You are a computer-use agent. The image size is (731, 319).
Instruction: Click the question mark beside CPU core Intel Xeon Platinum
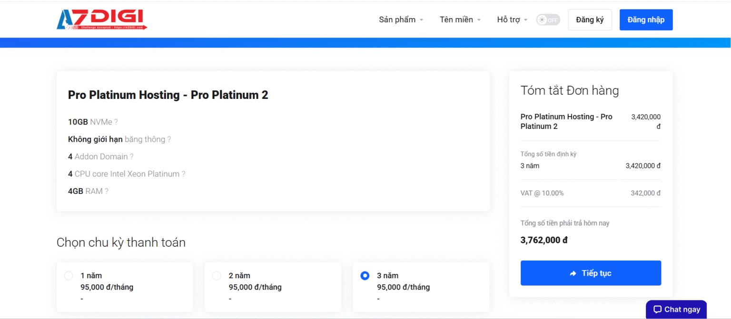point(183,174)
